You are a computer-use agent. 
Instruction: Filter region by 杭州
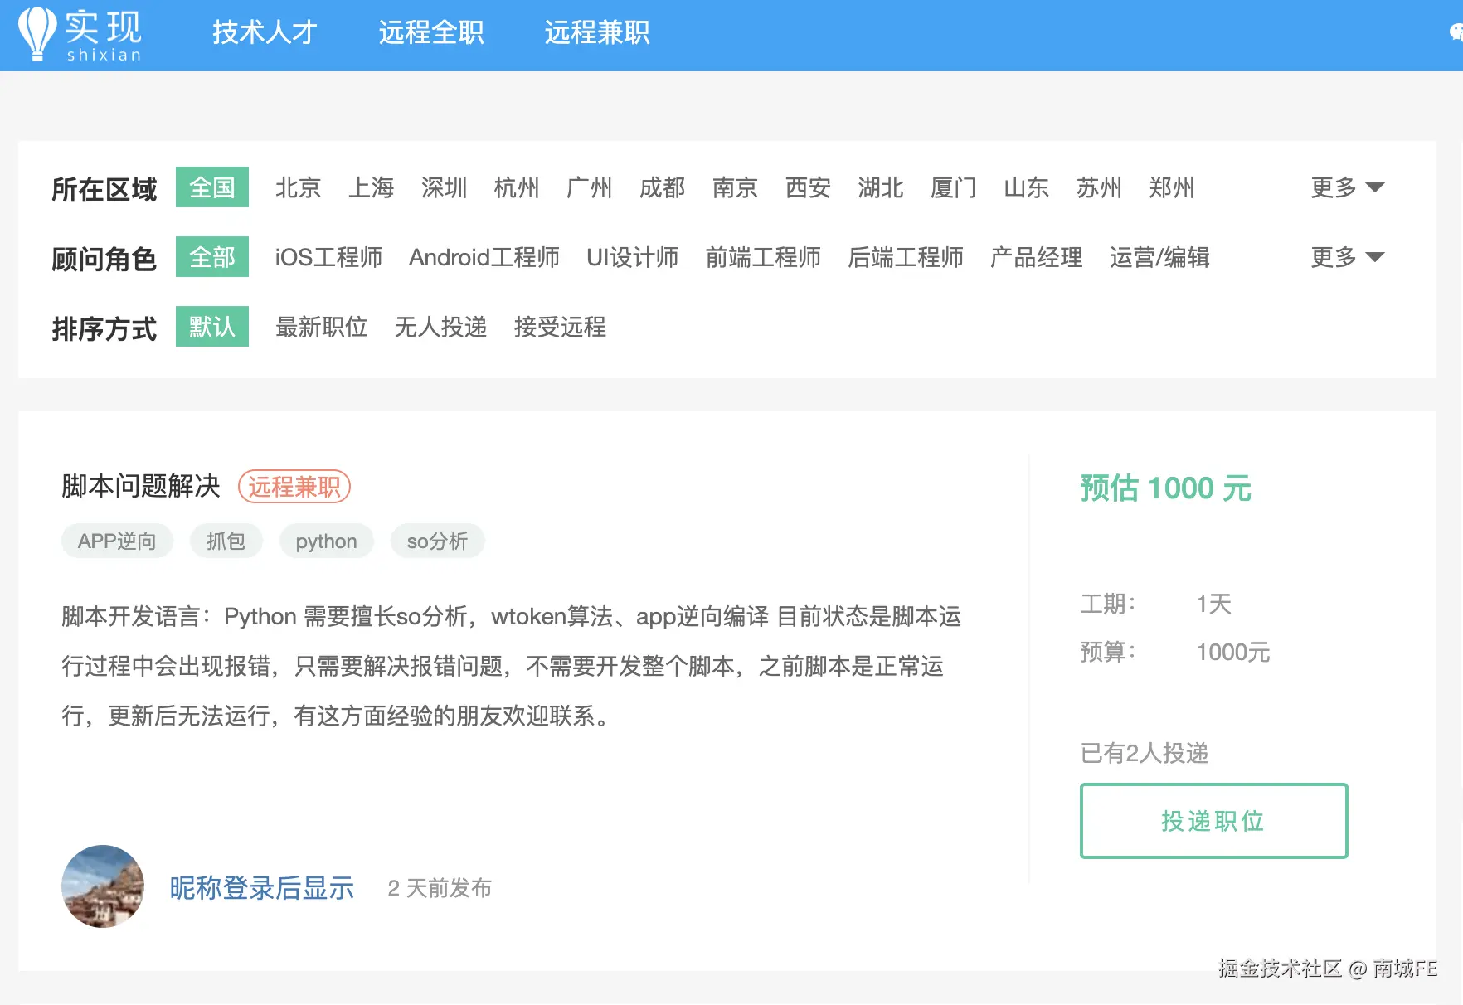pyautogui.click(x=516, y=188)
